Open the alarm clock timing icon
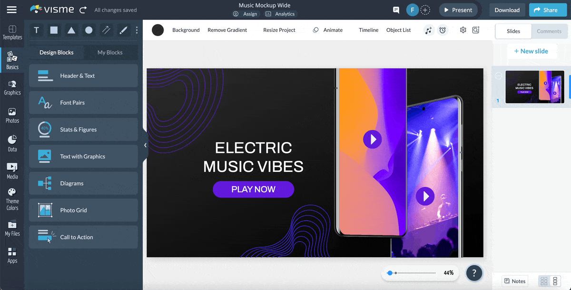 443,30
